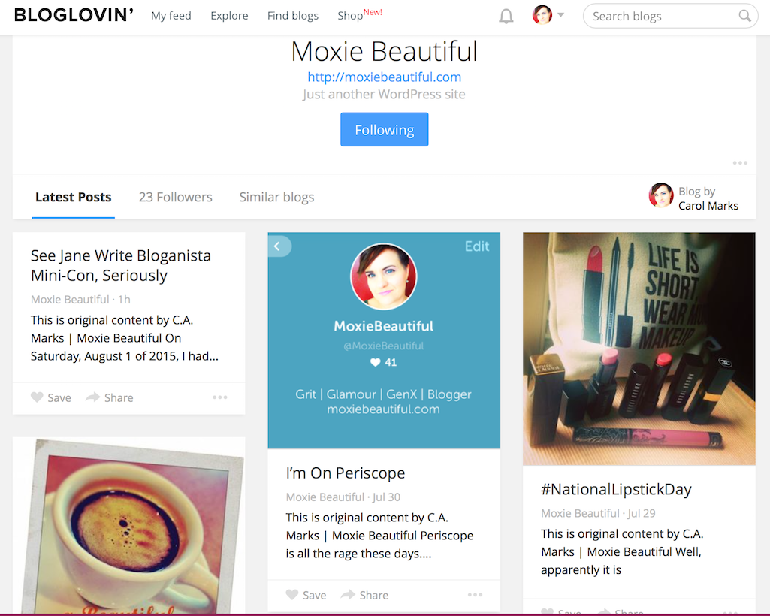Open Carol Marks author profile name
Screen dimensions: 770x616
click(708, 206)
